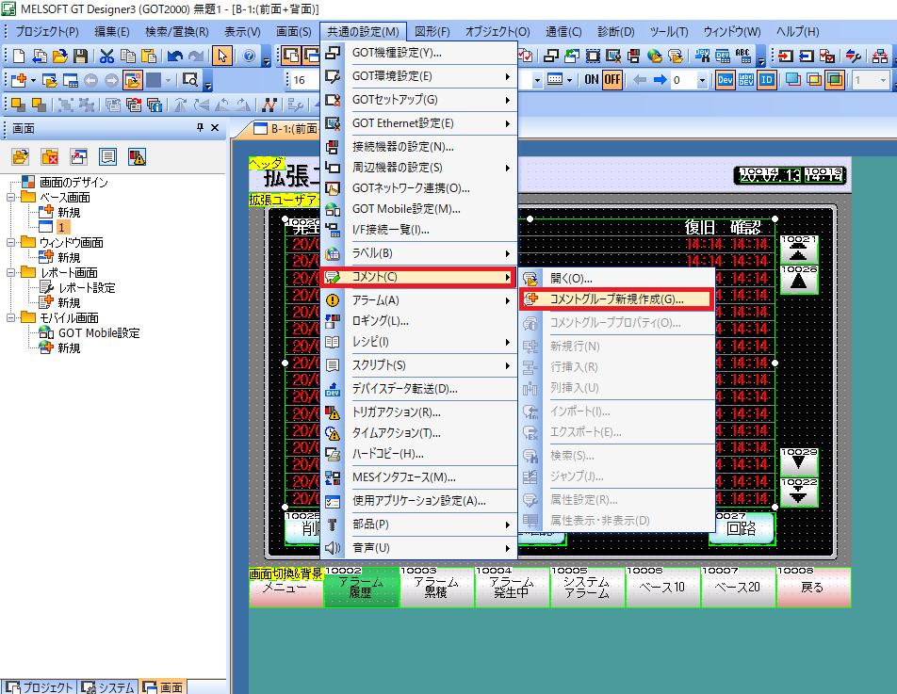Save the project with the floppy icon
This screenshot has width=897, height=694.
tap(80, 56)
